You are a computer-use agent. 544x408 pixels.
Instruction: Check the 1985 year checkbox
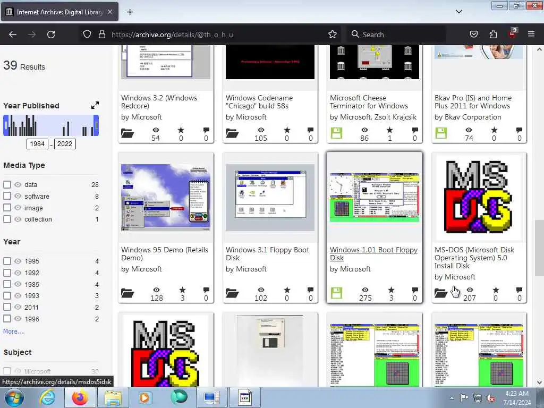point(7,284)
